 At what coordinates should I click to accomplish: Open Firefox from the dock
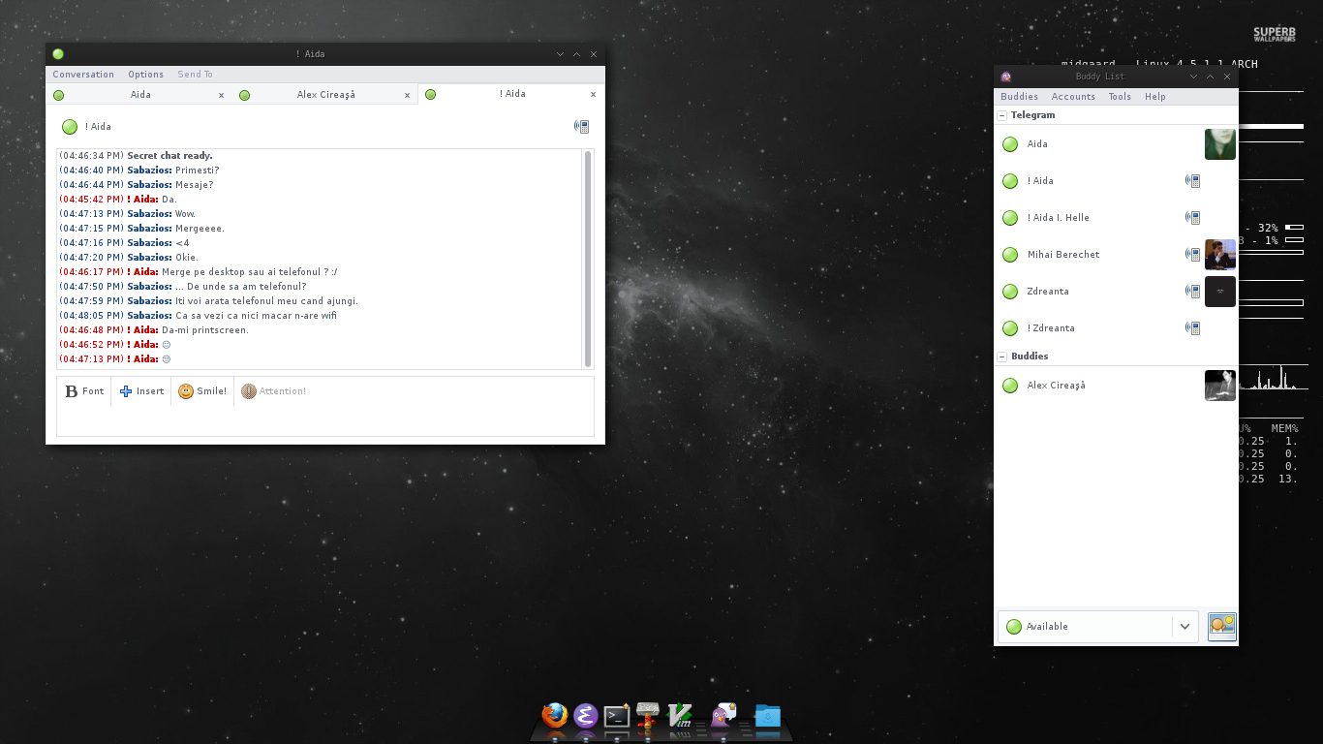pyautogui.click(x=555, y=716)
